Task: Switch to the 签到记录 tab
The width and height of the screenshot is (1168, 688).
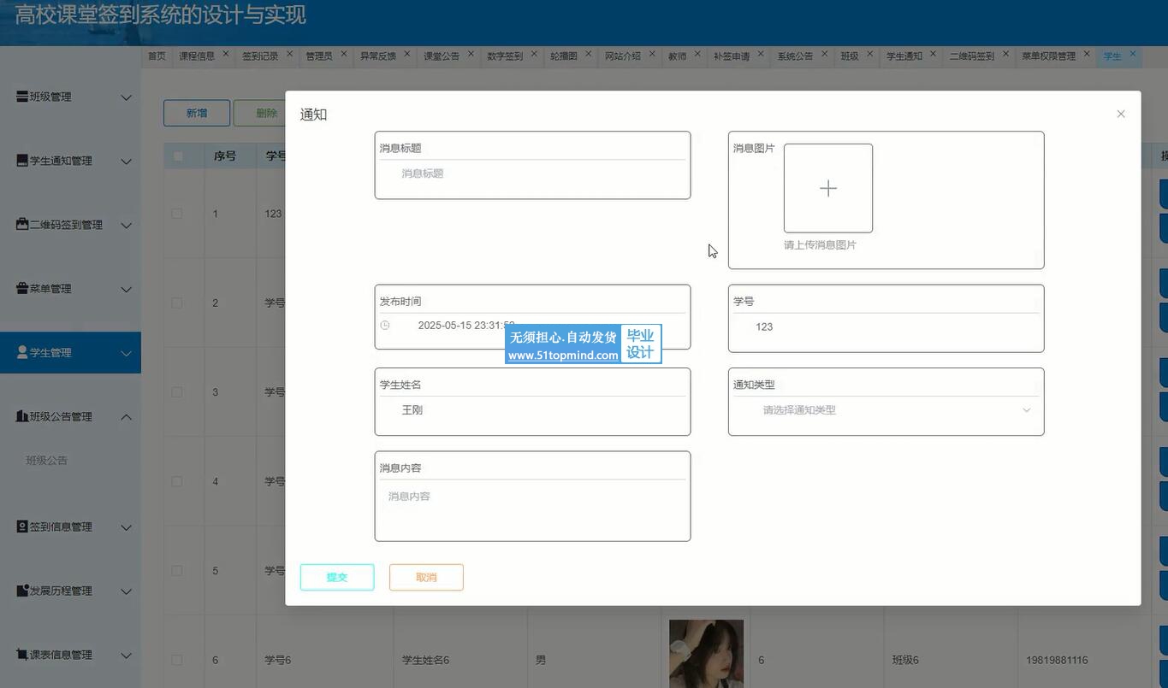Action: click(259, 56)
